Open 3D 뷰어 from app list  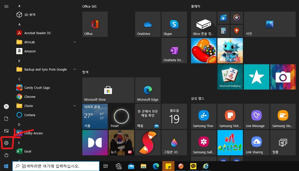(x=47, y=15)
